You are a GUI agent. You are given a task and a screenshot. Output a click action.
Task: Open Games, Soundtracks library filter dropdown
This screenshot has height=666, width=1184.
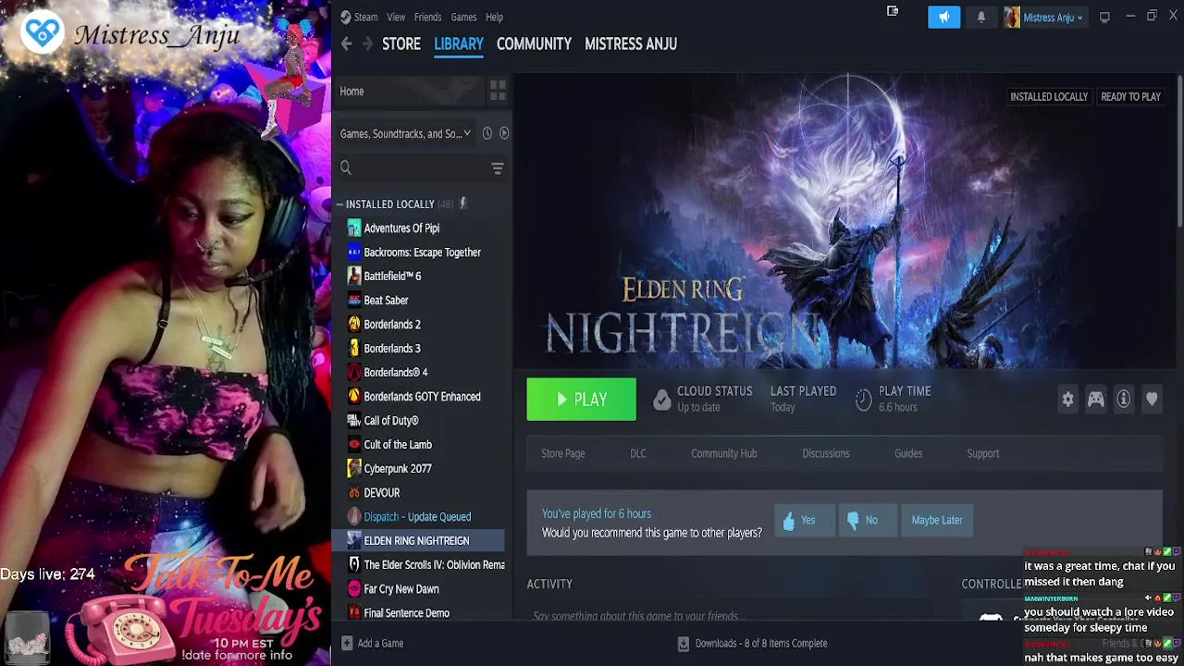[405, 133]
